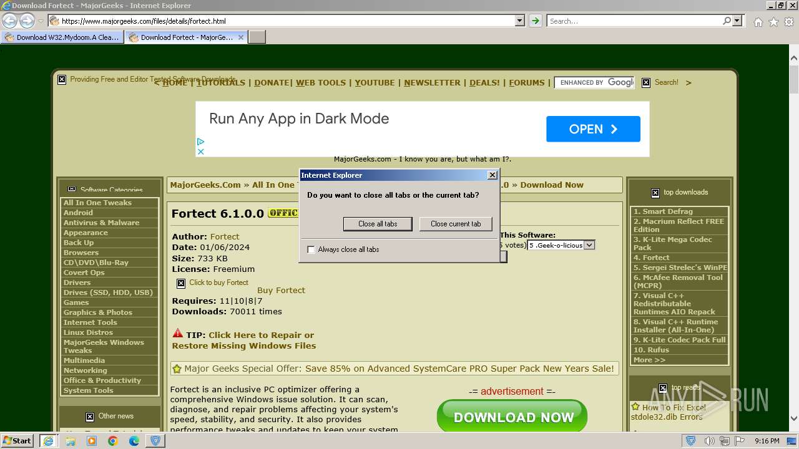
Task: Click the page vertical scrollbar down arrow
Action: coord(794,418)
